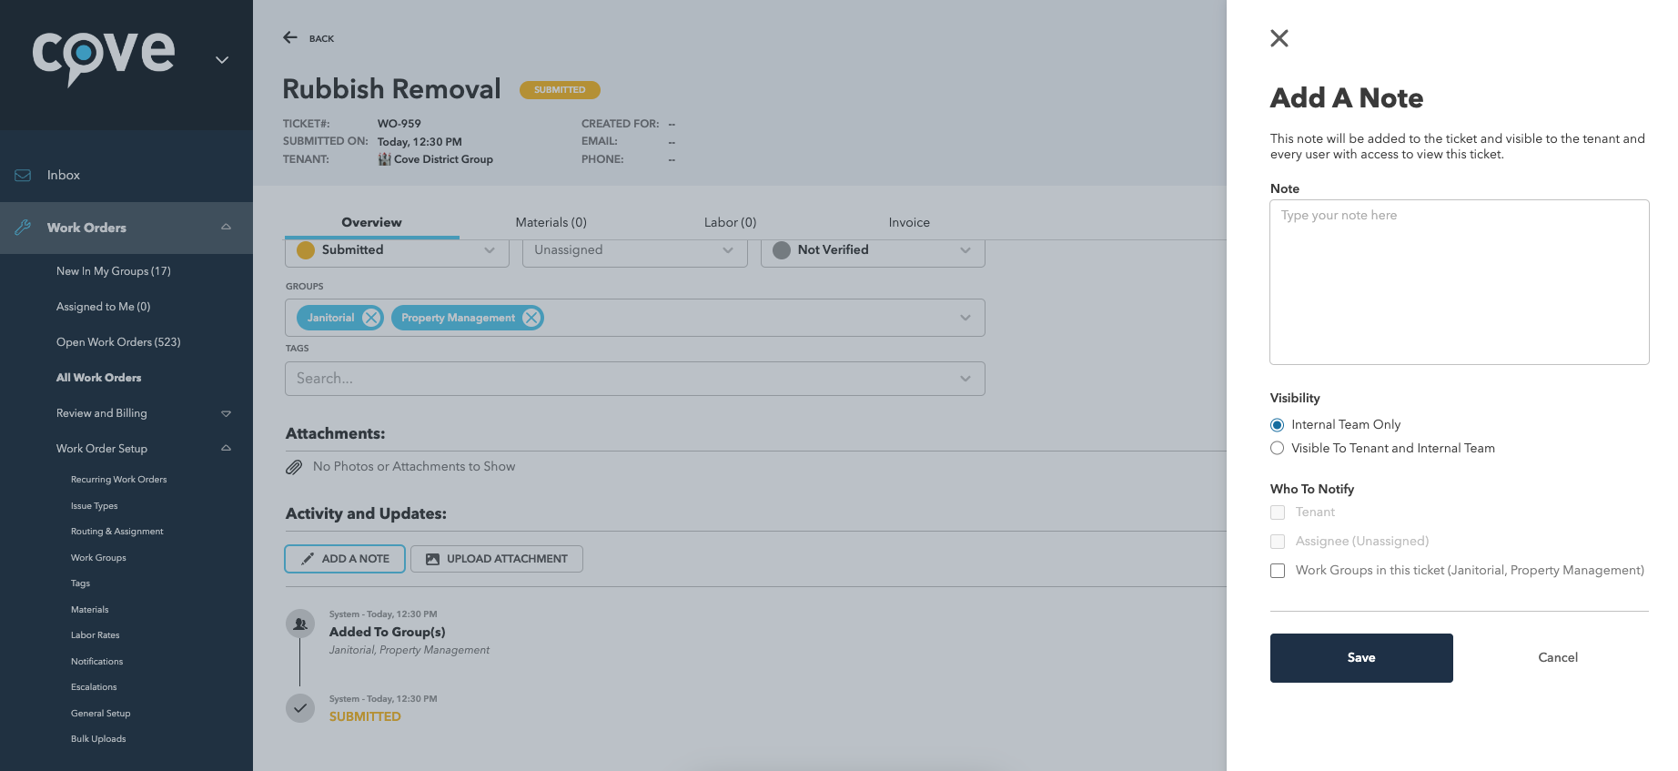Viewport: 1678px width, 771px height.
Task: Click the Cove District Group tenant icon
Action: (x=385, y=159)
